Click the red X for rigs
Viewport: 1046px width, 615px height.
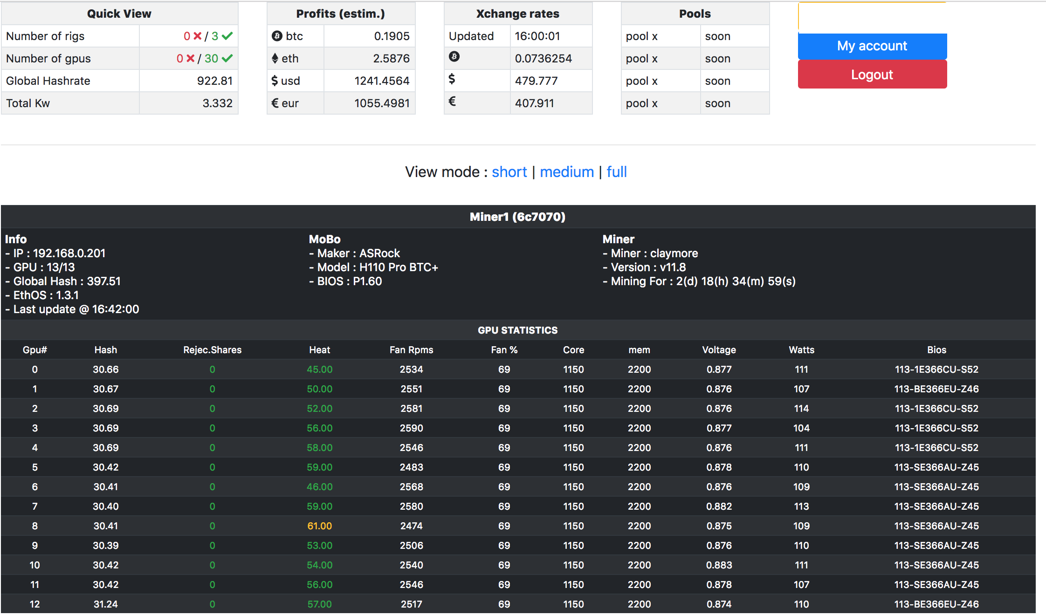click(197, 36)
